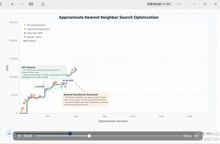Click the 'Recall < 95%' legend entry
The height and width of the screenshot is (144, 220).
tap(33, 37)
